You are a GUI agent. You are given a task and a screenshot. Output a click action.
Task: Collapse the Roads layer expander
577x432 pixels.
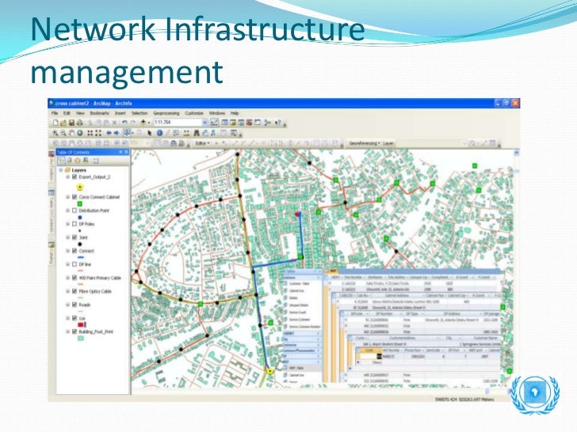click(67, 305)
